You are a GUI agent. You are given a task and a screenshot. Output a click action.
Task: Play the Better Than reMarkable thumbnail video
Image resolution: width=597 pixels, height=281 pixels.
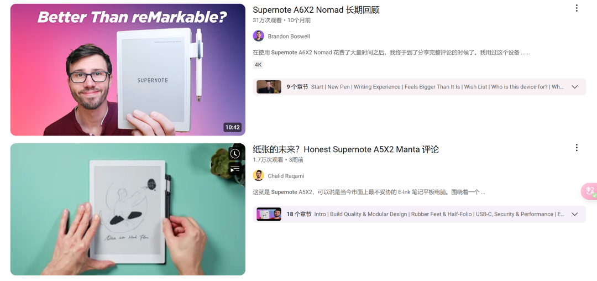(128, 70)
